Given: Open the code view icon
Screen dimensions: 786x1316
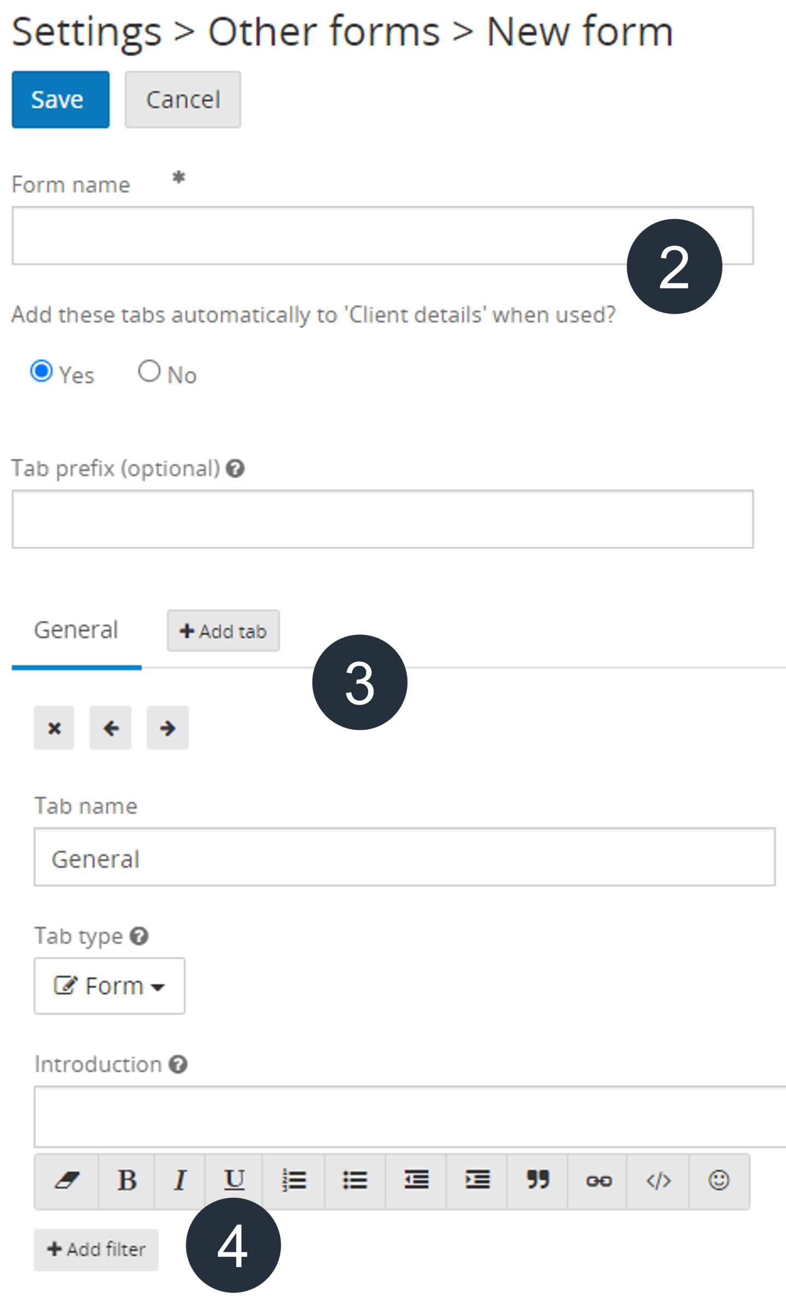Looking at the screenshot, I should pos(658,1181).
